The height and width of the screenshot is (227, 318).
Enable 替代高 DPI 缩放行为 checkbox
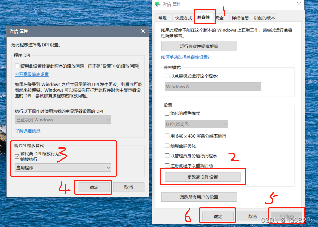click(17, 156)
